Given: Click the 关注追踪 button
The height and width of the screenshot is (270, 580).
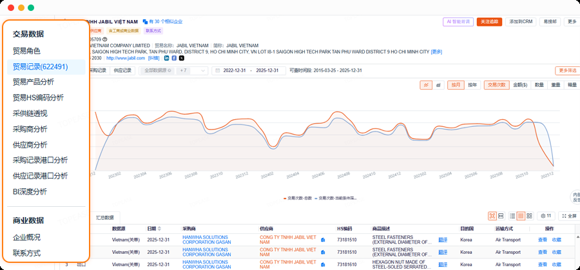Looking at the screenshot, I should (x=489, y=21).
